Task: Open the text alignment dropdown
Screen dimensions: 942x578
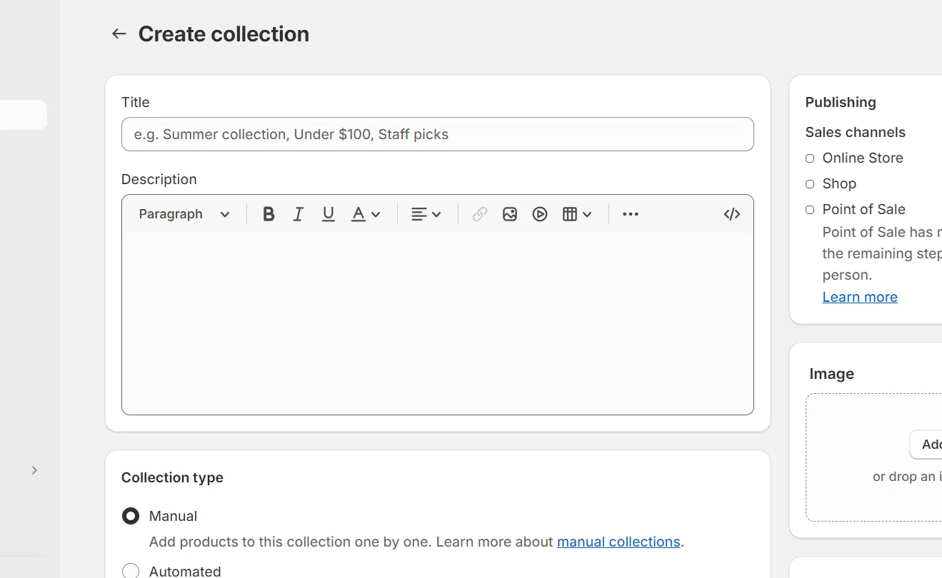Action: pos(426,214)
